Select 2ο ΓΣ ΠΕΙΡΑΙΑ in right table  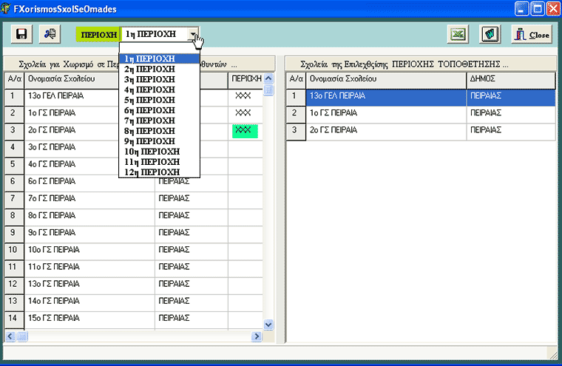(x=386, y=131)
